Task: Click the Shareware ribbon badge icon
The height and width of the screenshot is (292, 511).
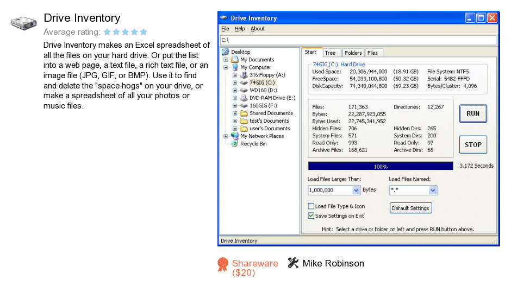Action: (223, 265)
